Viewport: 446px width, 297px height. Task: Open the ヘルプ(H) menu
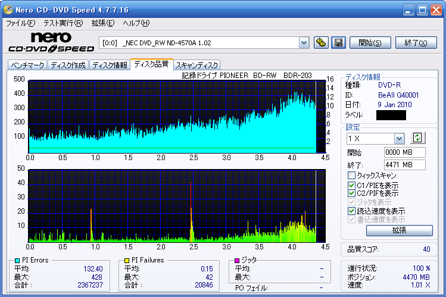click(136, 23)
